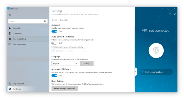Click the settings page vertical scrollbar
The height and width of the screenshot is (99, 184).
click(x=134, y=56)
